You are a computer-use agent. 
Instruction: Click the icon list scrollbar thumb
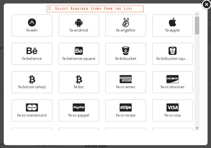pyautogui.click(x=197, y=25)
